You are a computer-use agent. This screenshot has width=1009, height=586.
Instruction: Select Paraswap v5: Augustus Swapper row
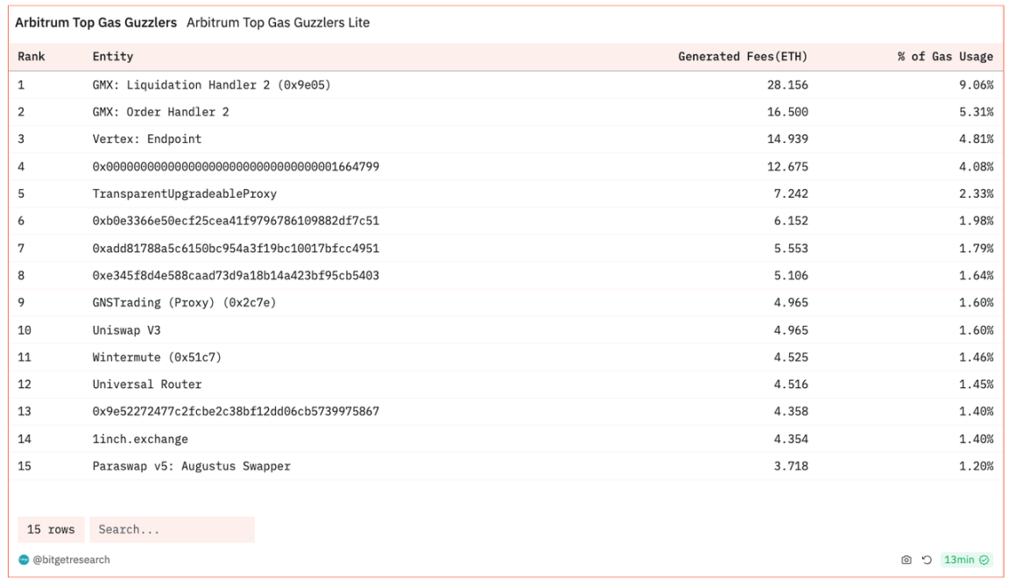[x=191, y=466]
